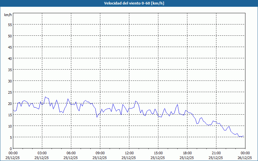This screenshot has height=161, width=258.
Task: Select the 15:00 time label
Action: pos(158,153)
